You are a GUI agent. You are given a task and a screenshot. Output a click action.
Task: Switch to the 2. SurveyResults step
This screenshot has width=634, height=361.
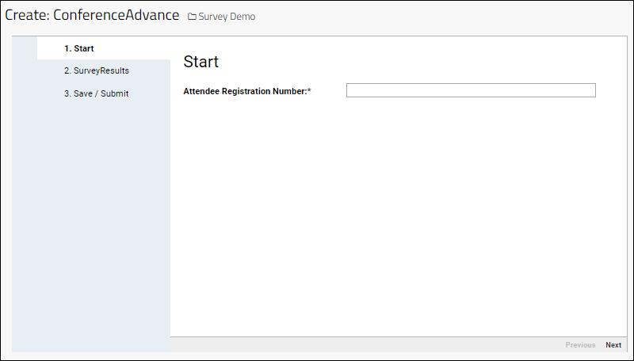(x=97, y=71)
